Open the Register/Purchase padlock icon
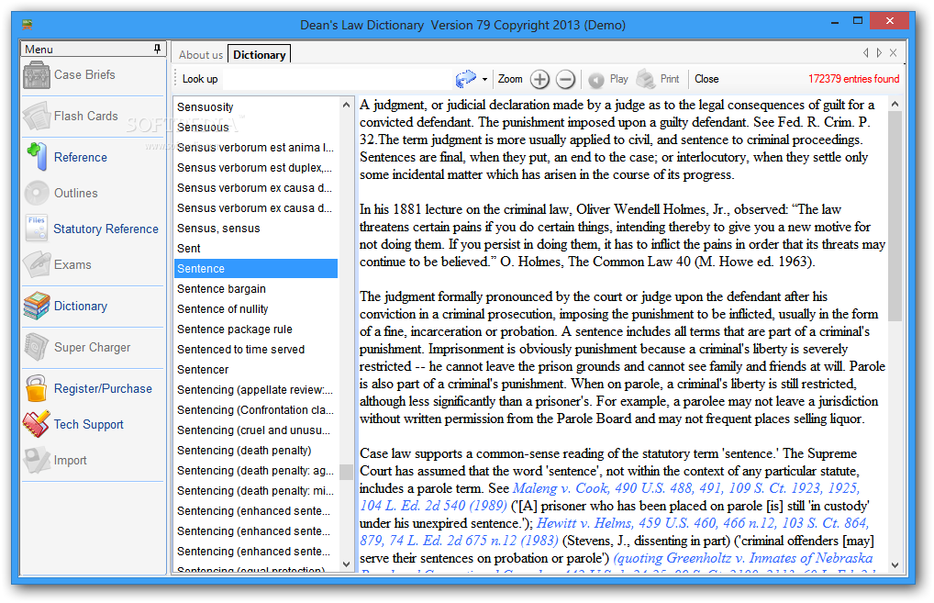This screenshot has width=934, height=603. (37, 388)
